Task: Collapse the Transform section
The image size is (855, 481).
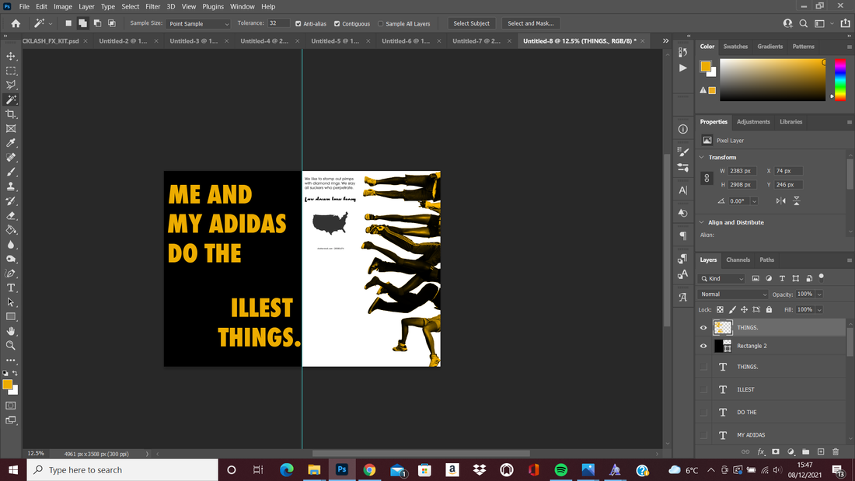Action: pos(702,157)
